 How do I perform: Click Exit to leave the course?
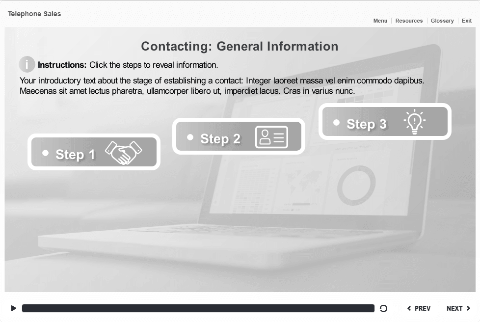467,21
